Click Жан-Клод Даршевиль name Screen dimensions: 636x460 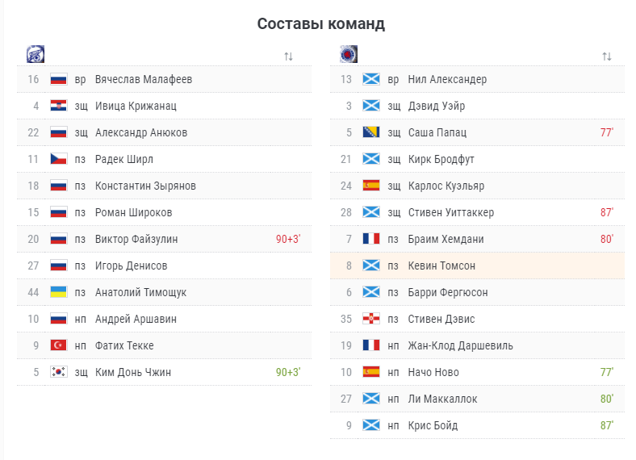coord(460,345)
